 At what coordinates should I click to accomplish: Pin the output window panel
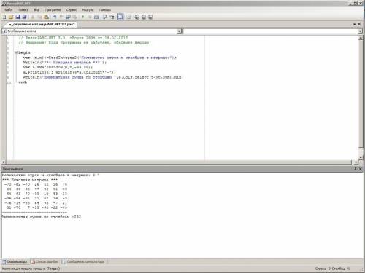[x=356, y=169]
